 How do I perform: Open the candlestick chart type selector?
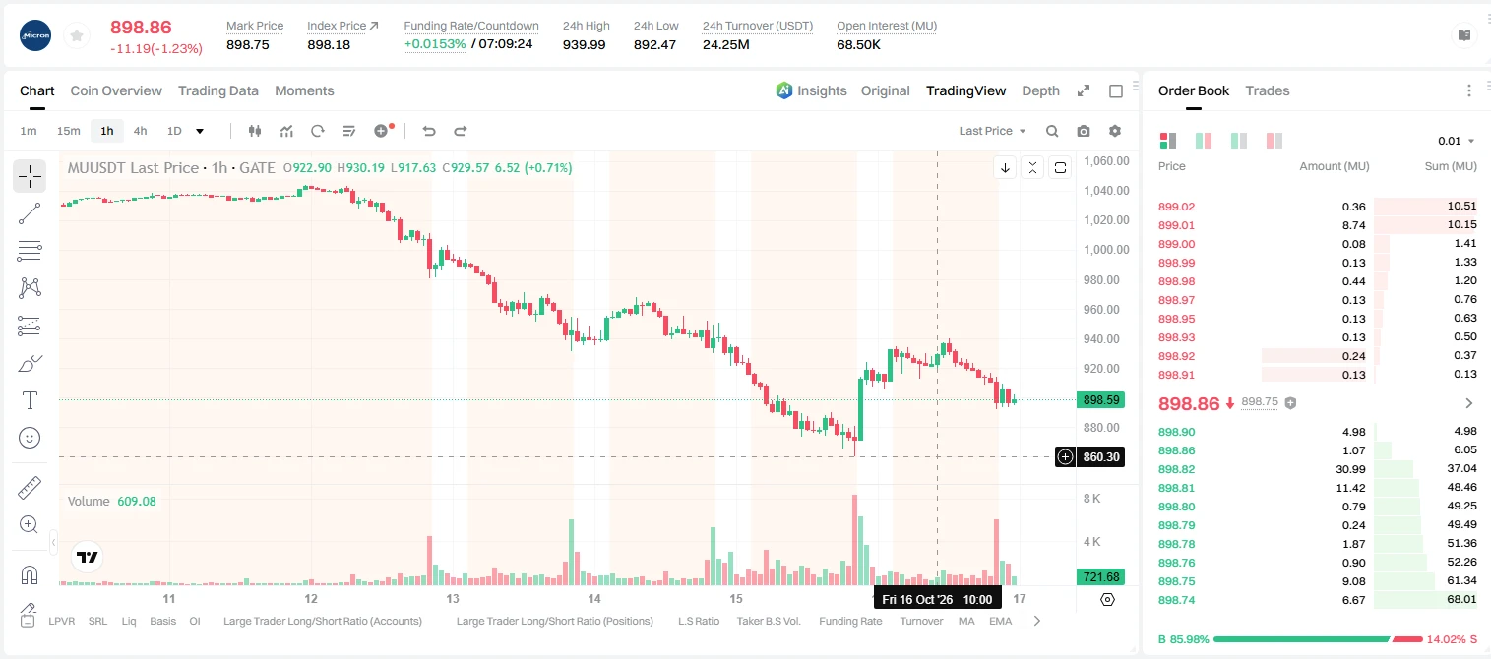(256, 131)
